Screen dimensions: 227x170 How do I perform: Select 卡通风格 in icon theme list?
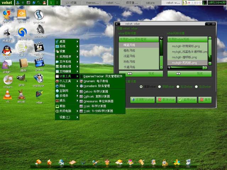(x=139, y=67)
